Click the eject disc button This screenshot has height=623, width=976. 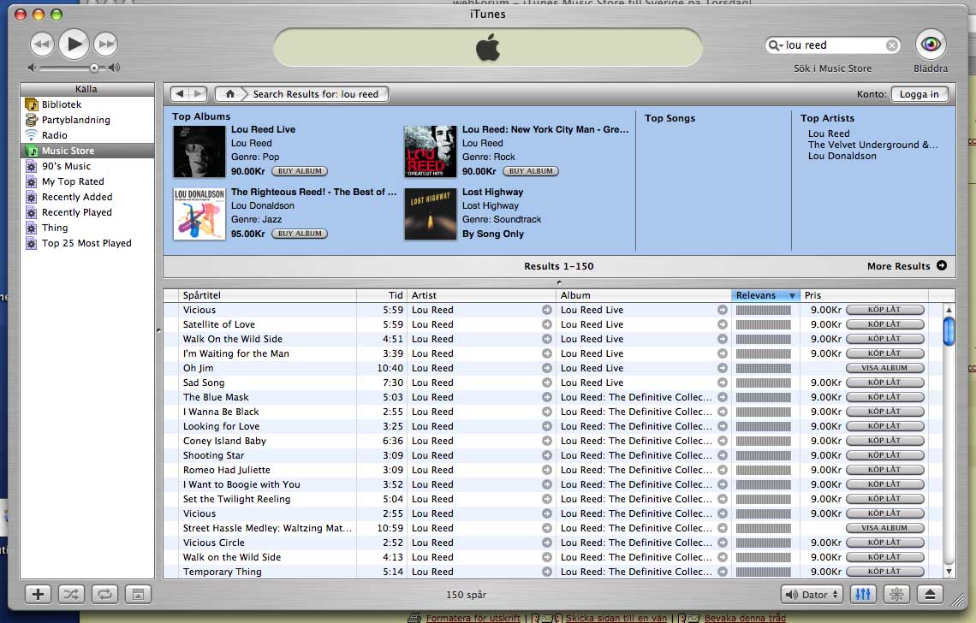tap(930, 595)
